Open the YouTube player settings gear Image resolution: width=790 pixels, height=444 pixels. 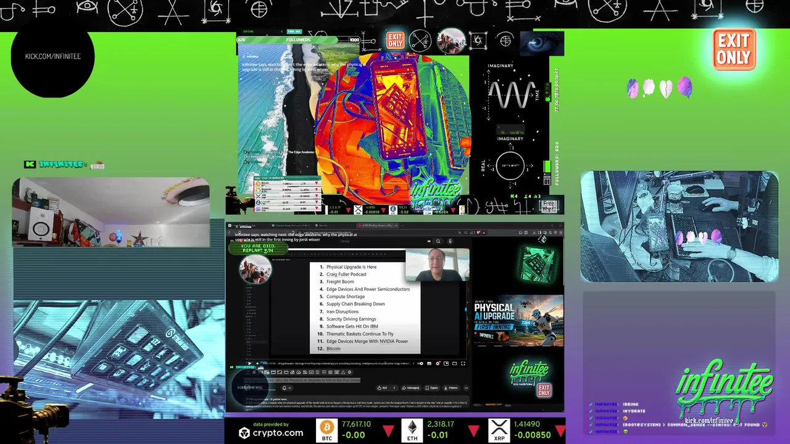438,363
